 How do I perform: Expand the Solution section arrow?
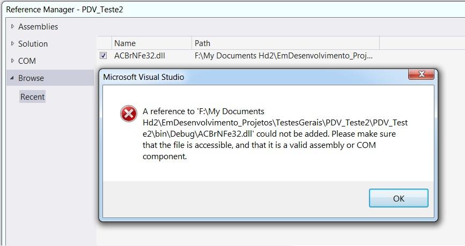click(x=12, y=43)
